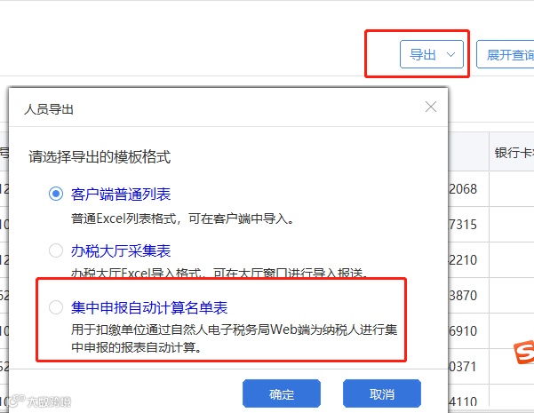
Task: Click the 请选择导出的模板格式 prompt text
Action: click(100, 157)
